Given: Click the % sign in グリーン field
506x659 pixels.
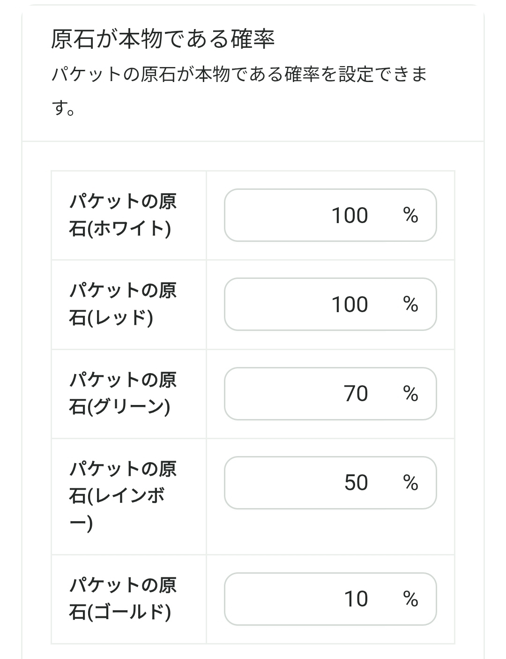Looking at the screenshot, I should [410, 394].
